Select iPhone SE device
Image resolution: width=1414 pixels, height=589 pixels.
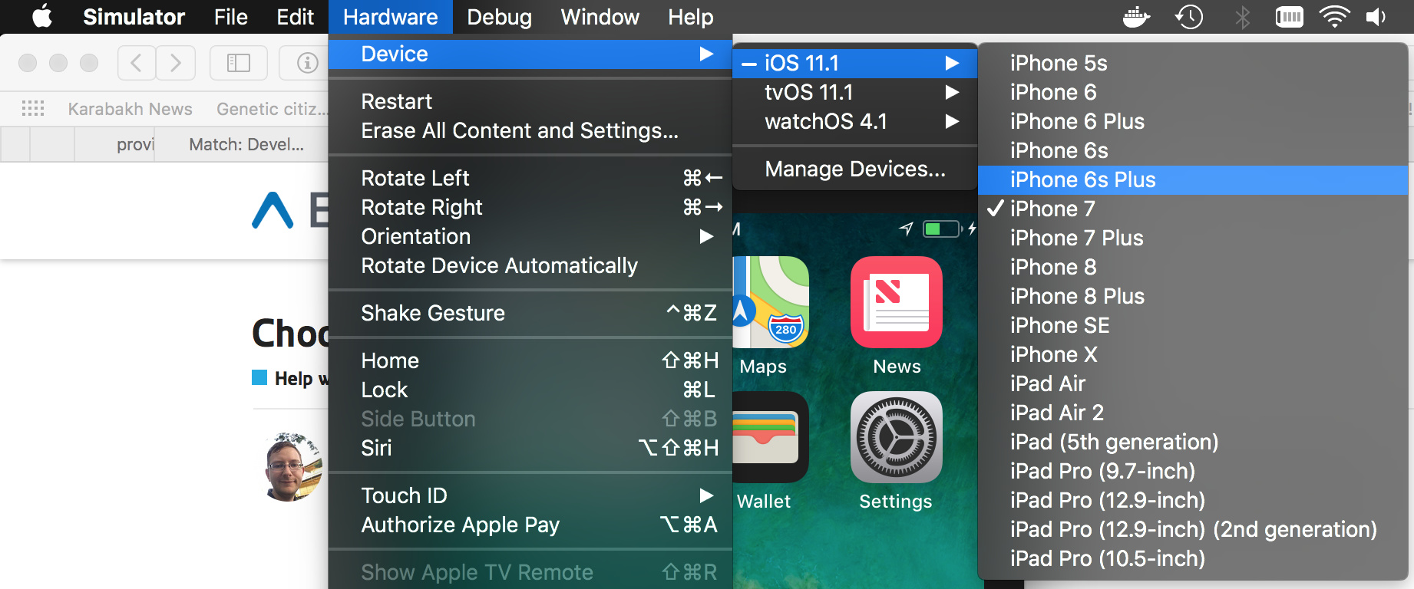pyautogui.click(x=1193, y=325)
